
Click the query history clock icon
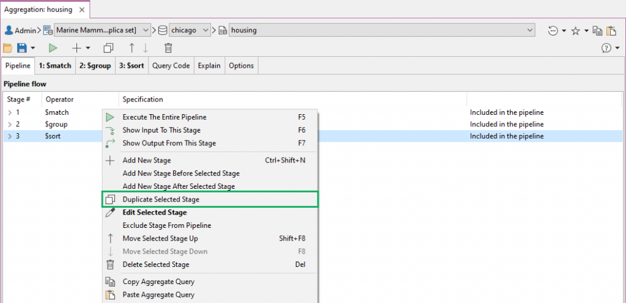coord(553,30)
